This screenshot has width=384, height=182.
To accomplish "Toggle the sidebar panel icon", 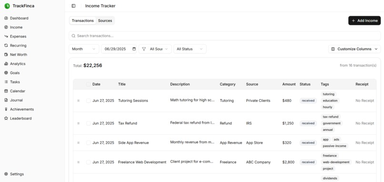I will click(x=73, y=6).
